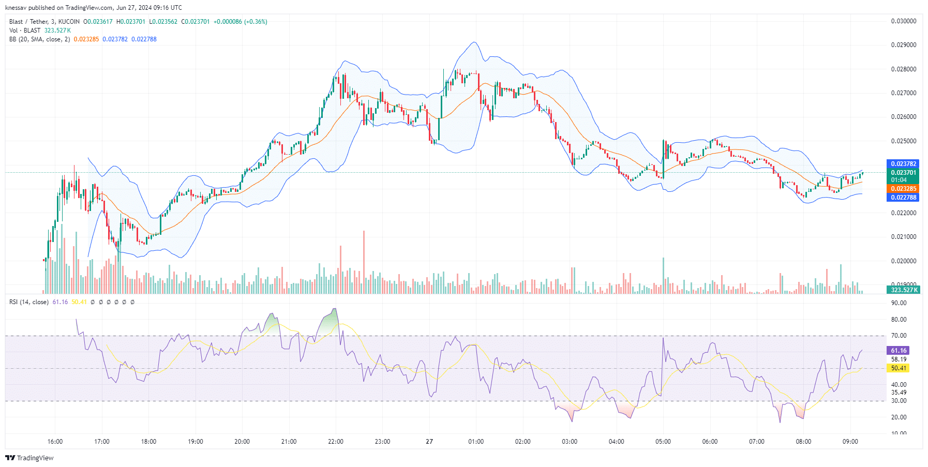The height and width of the screenshot is (467, 928).
Task: Select the 'RSI (14, close)' indicator label
Action: pos(29,302)
